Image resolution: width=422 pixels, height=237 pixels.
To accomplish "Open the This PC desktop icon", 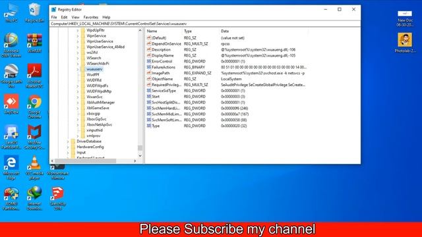I will 11,13.
